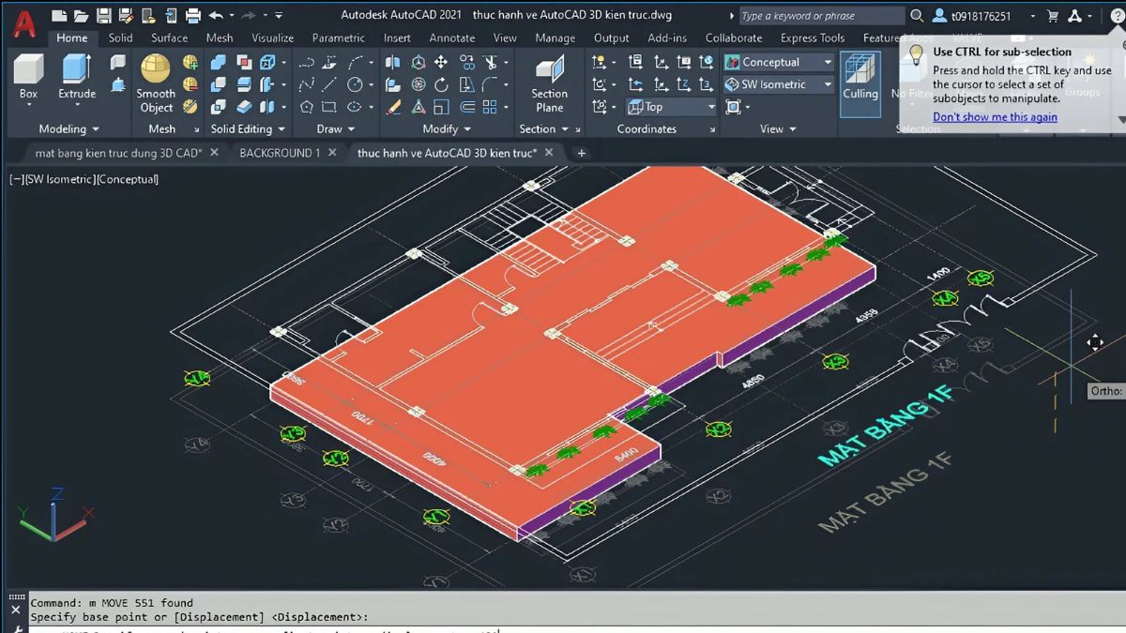The width and height of the screenshot is (1126, 633).
Task: Click the Help question mark icon
Action: point(1117,16)
